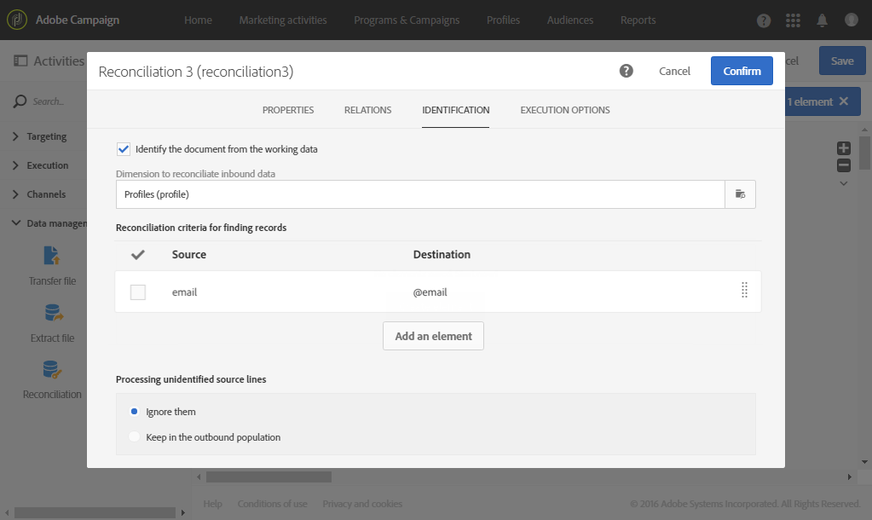This screenshot has height=520, width=872.
Task: Open Reports menu
Action: pyautogui.click(x=638, y=20)
